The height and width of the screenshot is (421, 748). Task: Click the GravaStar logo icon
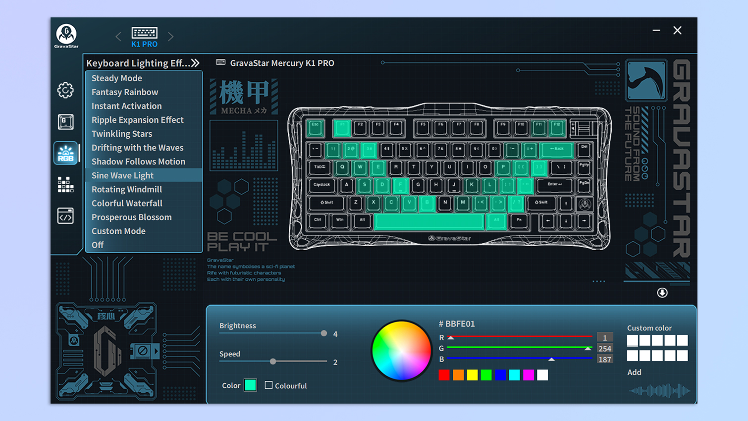coord(66,36)
